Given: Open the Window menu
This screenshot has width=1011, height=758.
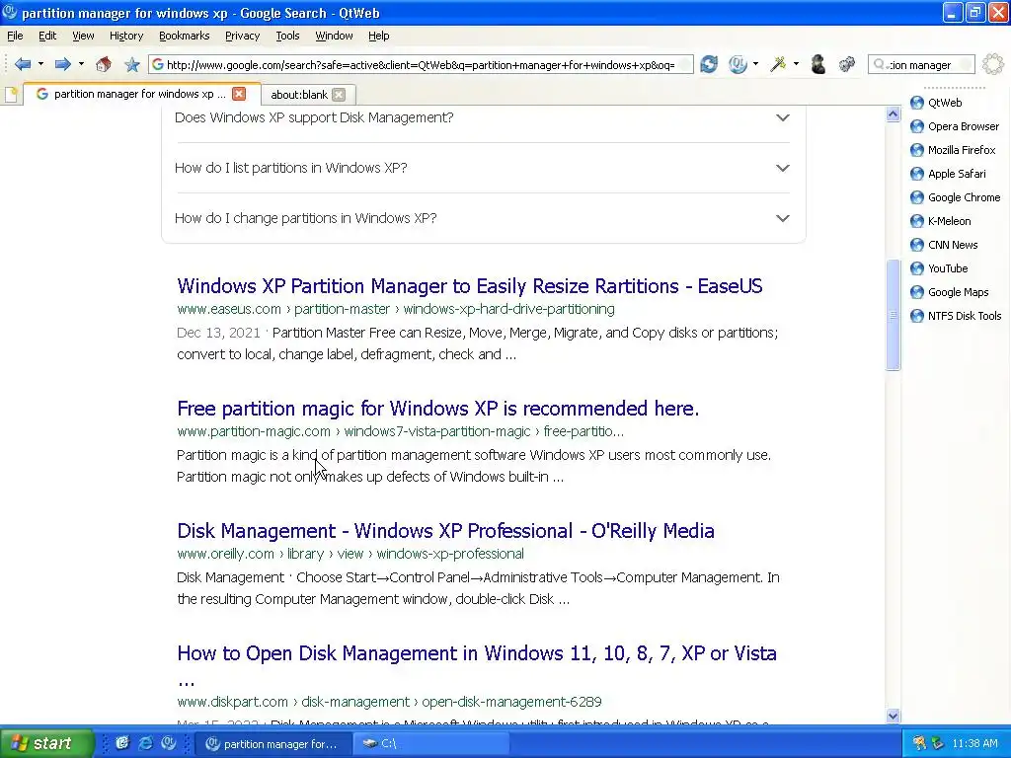Looking at the screenshot, I should pos(334,37).
